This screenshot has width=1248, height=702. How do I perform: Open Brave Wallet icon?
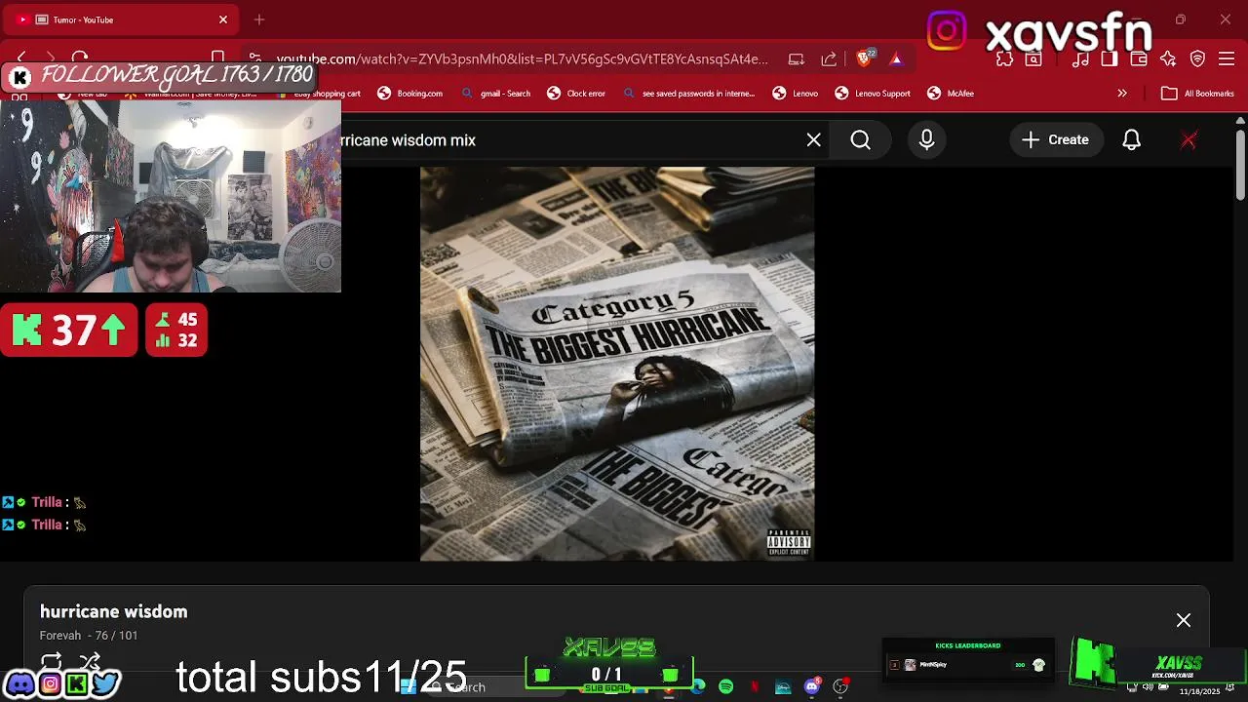click(x=1139, y=58)
